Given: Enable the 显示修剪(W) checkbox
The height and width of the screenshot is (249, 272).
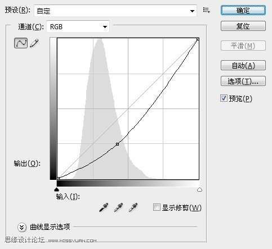Looking at the screenshot, I should click(157, 207).
